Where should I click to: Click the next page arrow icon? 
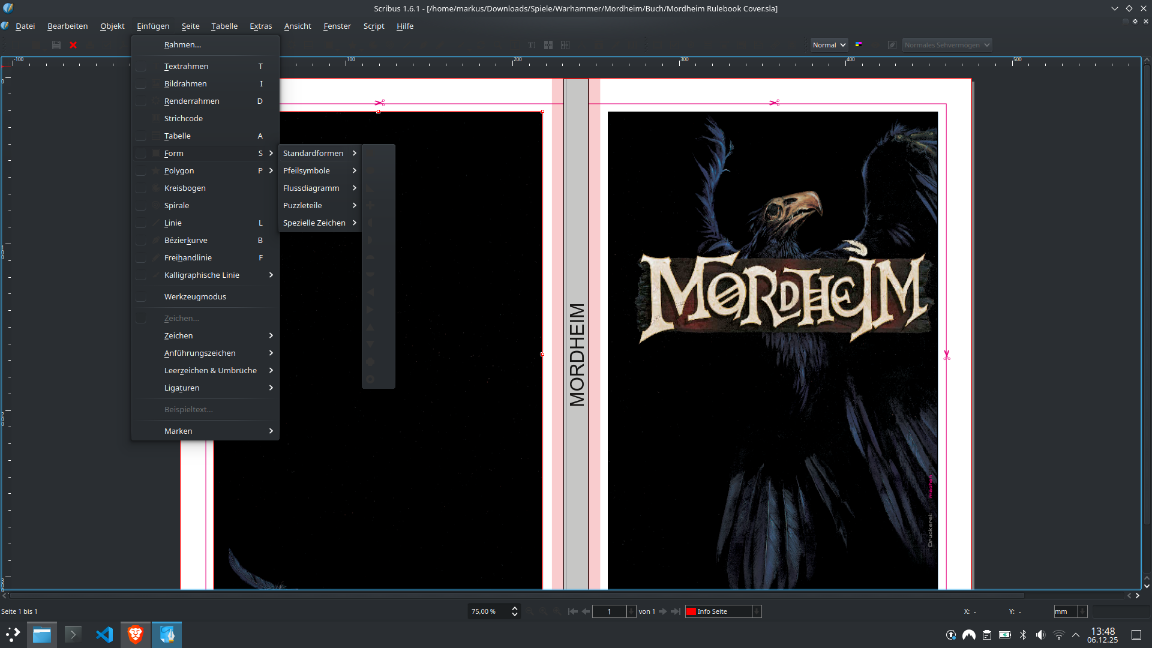tap(663, 611)
